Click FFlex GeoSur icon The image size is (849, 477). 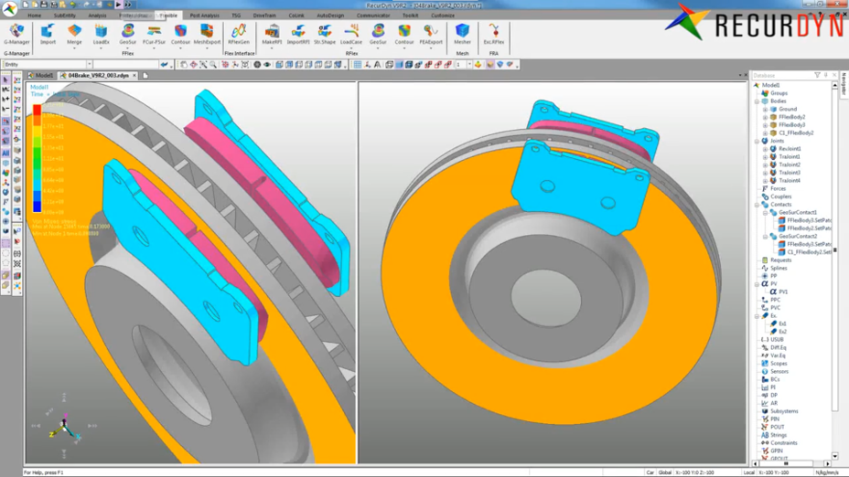[128, 34]
